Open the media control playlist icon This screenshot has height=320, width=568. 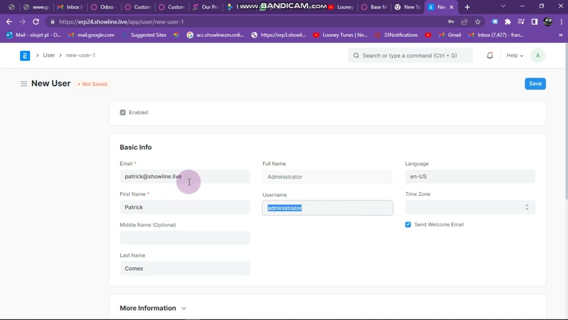(521, 22)
